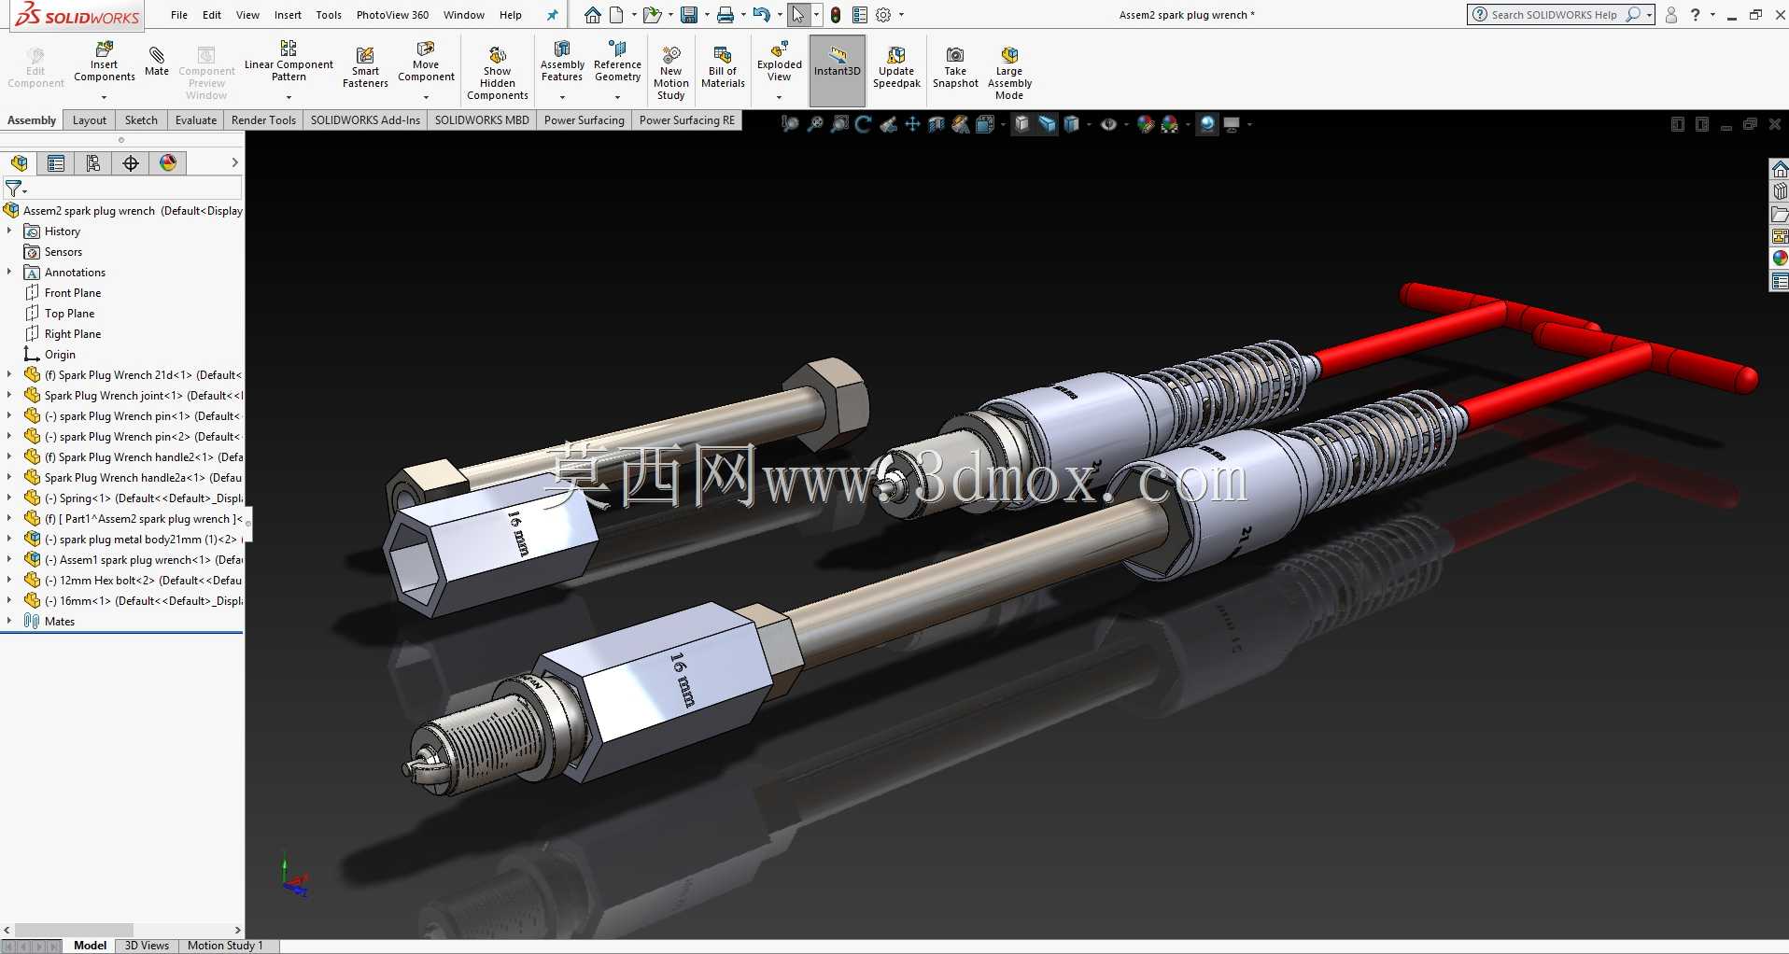The image size is (1789, 954).
Task: Open Insert Components dropdown arrow
Action: [x=104, y=97]
